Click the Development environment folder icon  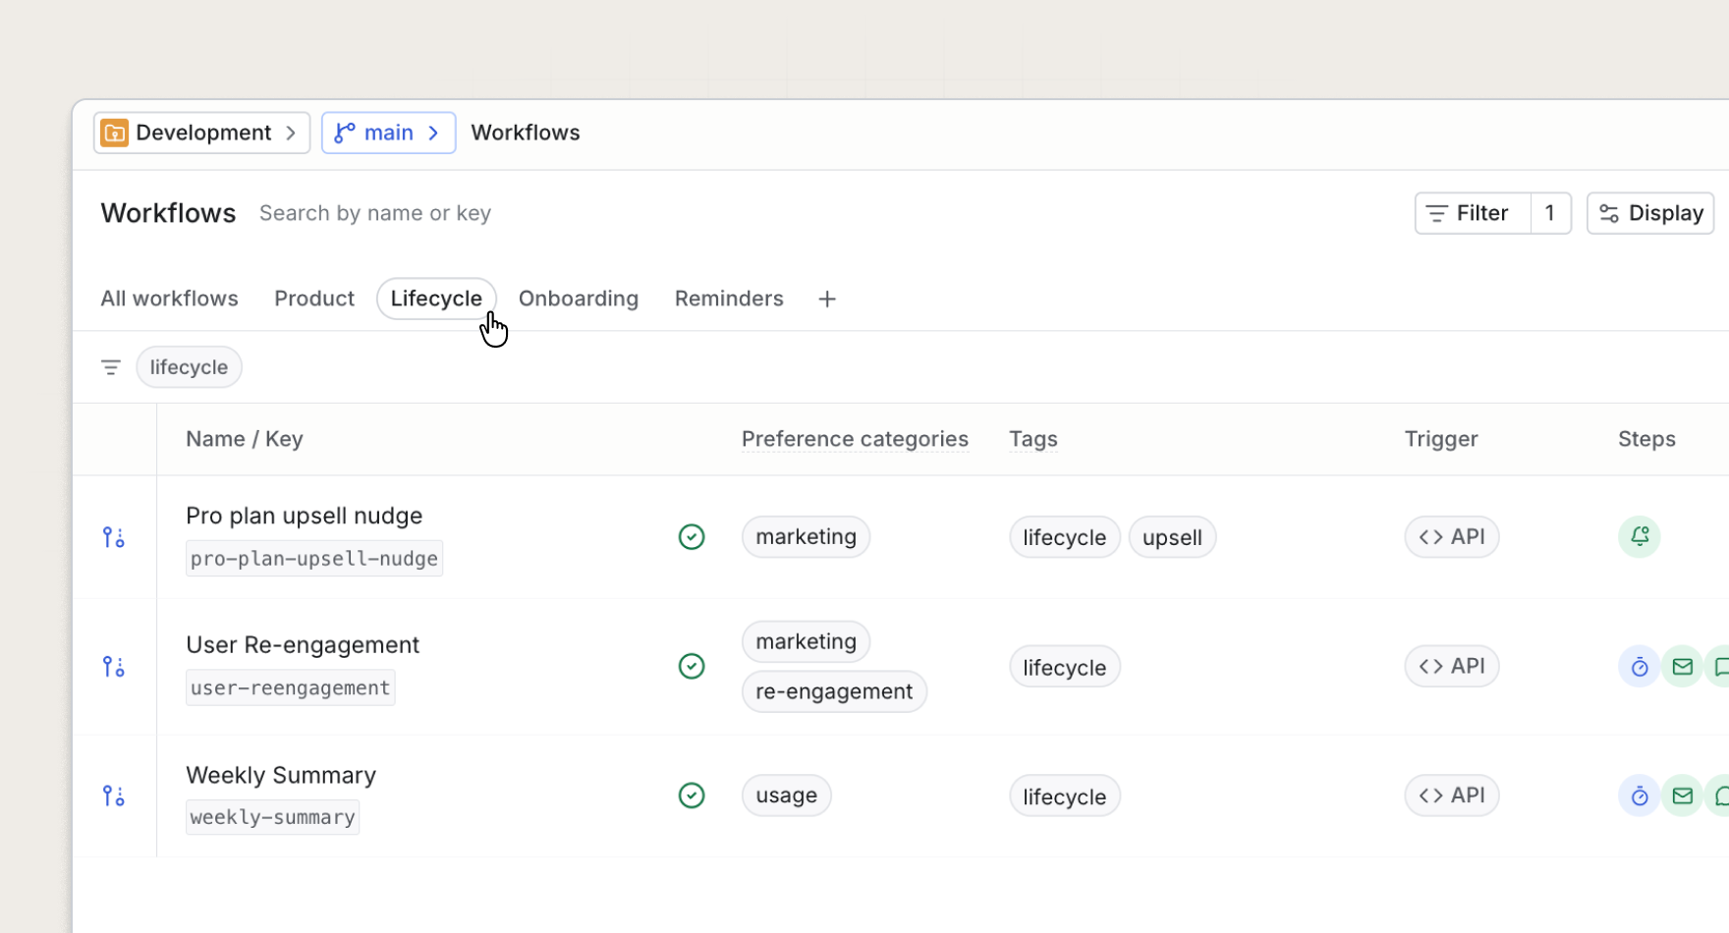(x=115, y=133)
